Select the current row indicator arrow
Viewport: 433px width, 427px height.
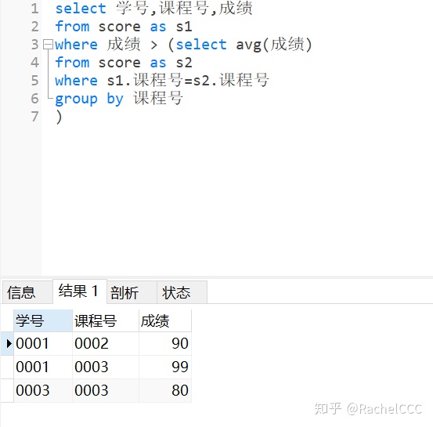pos(9,343)
